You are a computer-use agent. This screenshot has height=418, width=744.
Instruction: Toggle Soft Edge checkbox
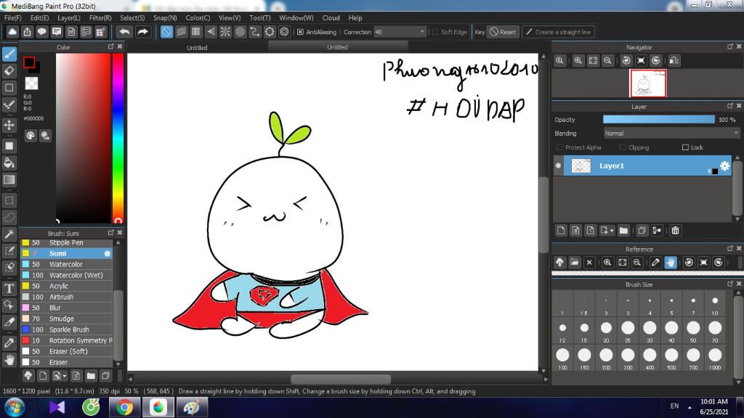pos(435,32)
